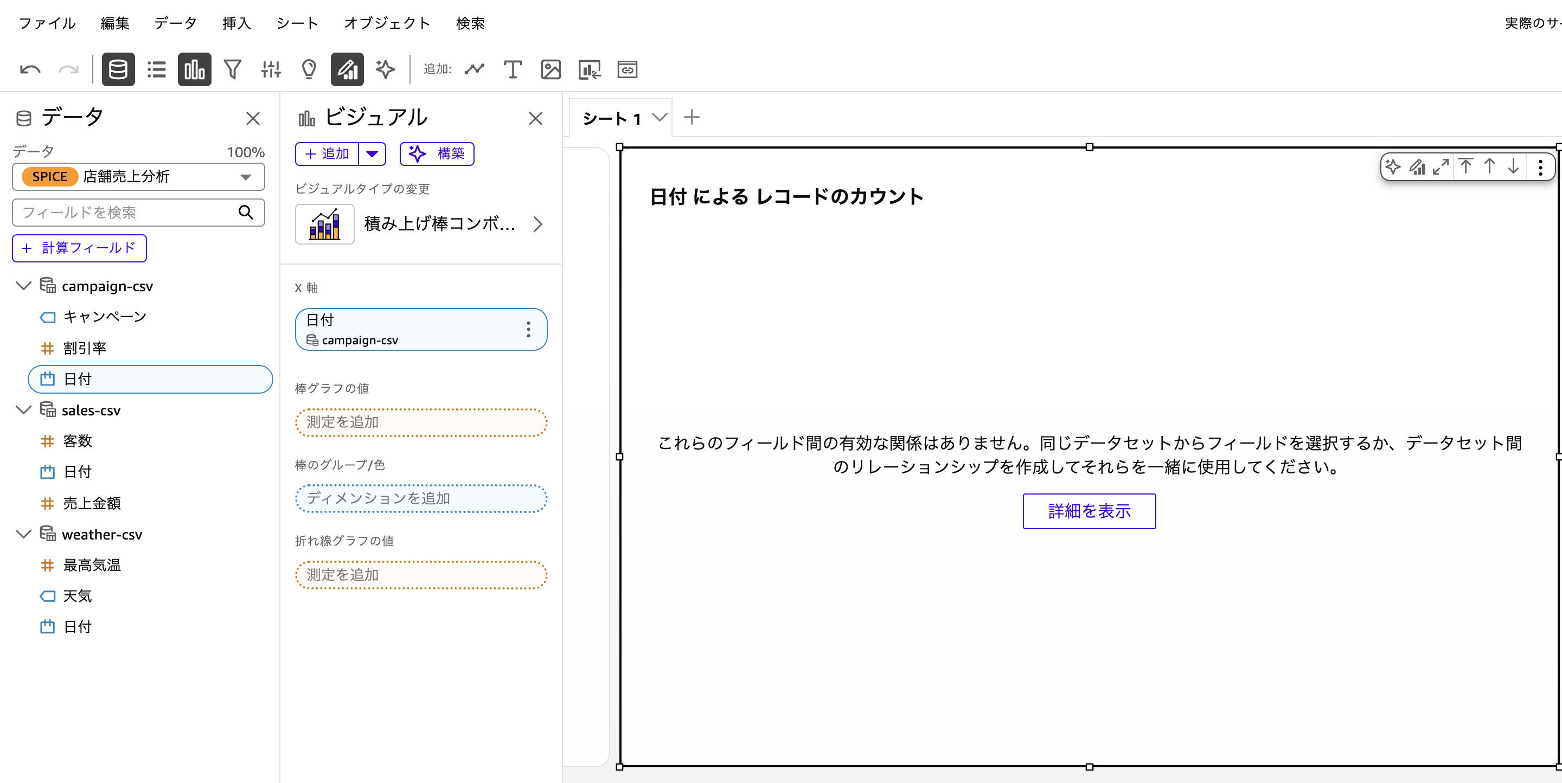1562x783 pixels.
Task: Click the undo arrow icon
Action: pos(30,70)
